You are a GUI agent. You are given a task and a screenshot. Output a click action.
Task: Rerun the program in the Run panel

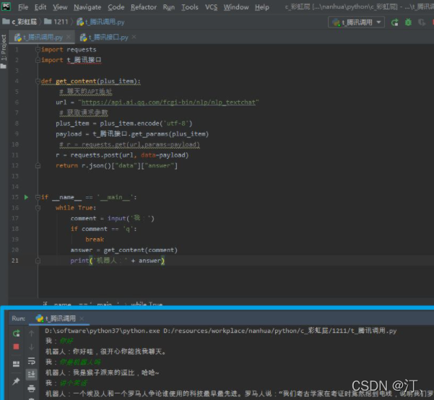pos(16,334)
